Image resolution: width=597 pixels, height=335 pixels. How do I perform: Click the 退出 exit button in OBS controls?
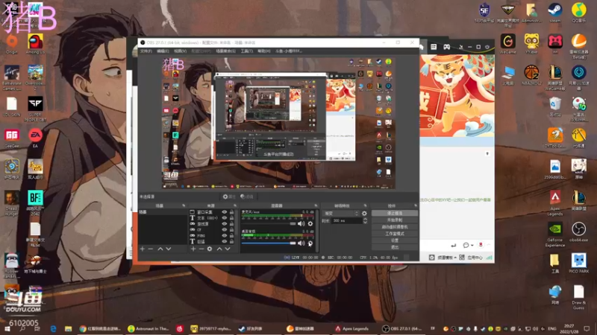(x=395, y=247)
